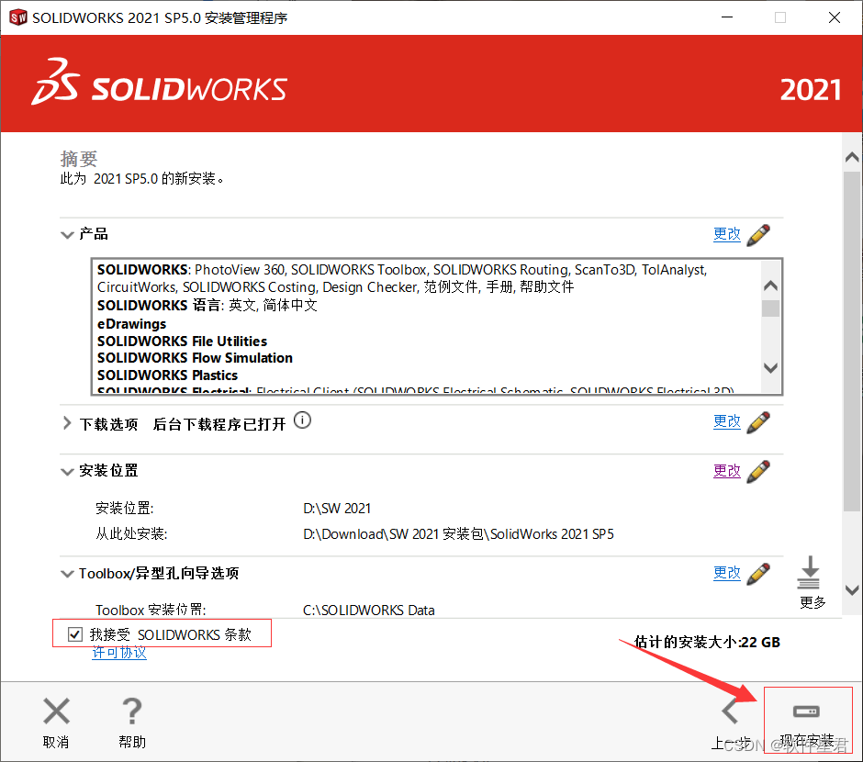The image size is (863, 762).
Task: Collapse the 产品 section
Action: pyautogui.click(x=67, y=235)
